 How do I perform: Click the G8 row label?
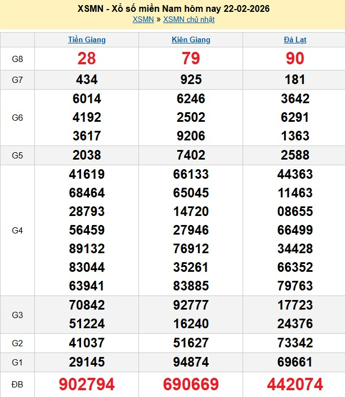(x=17, y=59)
